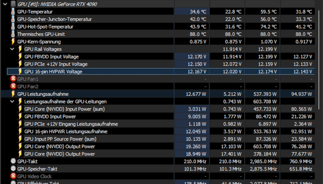
Task: Click the 94.937 W average power value
Action: tap(301, 94)
